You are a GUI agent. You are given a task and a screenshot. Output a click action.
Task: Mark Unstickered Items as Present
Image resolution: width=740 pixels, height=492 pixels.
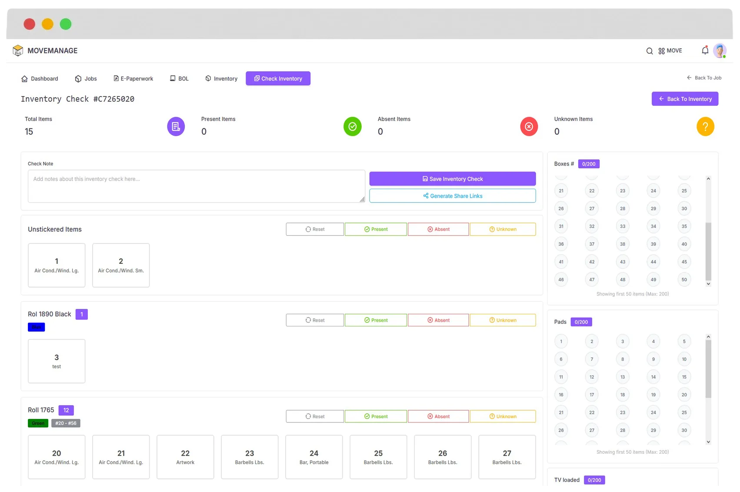[x=376, y=229]
